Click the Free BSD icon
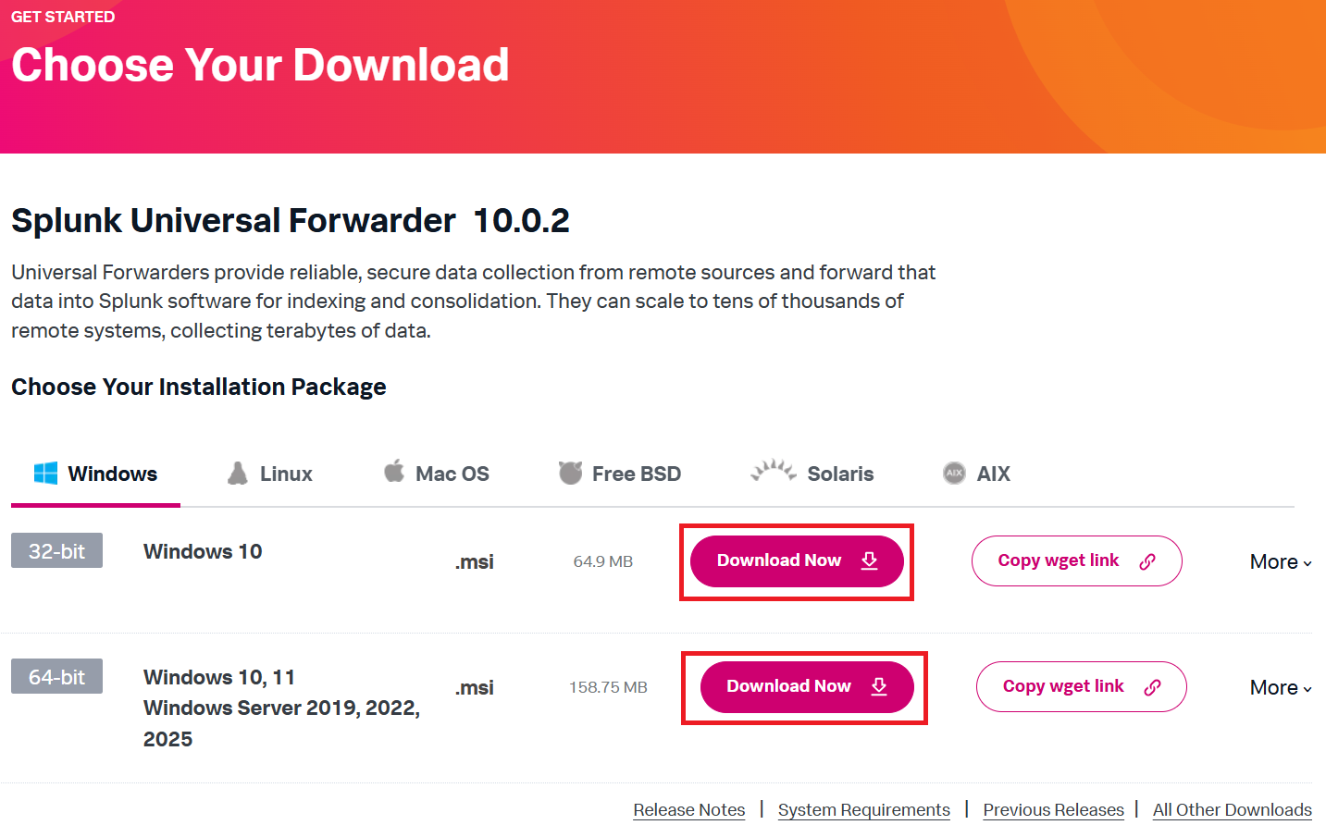1326x825 pixels. 571,473
